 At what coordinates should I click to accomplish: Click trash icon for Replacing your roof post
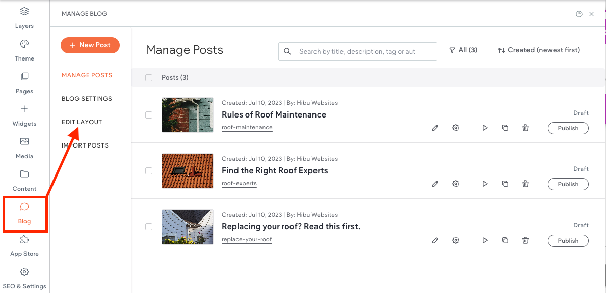click(x=525, y=240)
